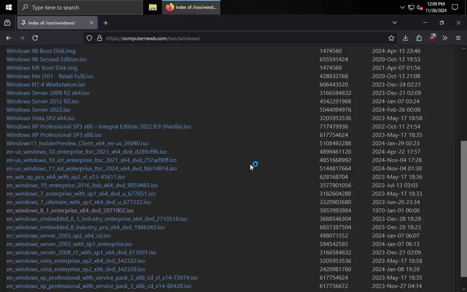Download en_windows_vista_enterprise_sp2_x86 iso
This screenshot has height=292, width=467.
click(x=76, y=269)
